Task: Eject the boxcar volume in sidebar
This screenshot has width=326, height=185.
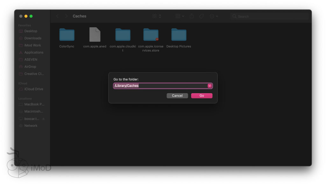Action: coord(43,119)
